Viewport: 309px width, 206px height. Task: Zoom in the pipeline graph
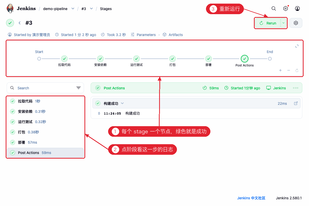click(280, 70)
